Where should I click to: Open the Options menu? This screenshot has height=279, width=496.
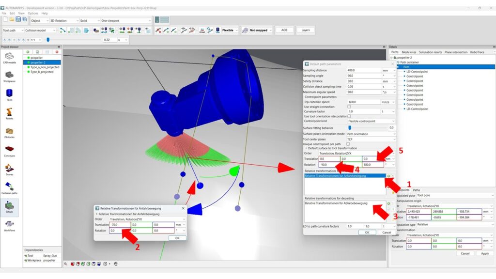33,13
